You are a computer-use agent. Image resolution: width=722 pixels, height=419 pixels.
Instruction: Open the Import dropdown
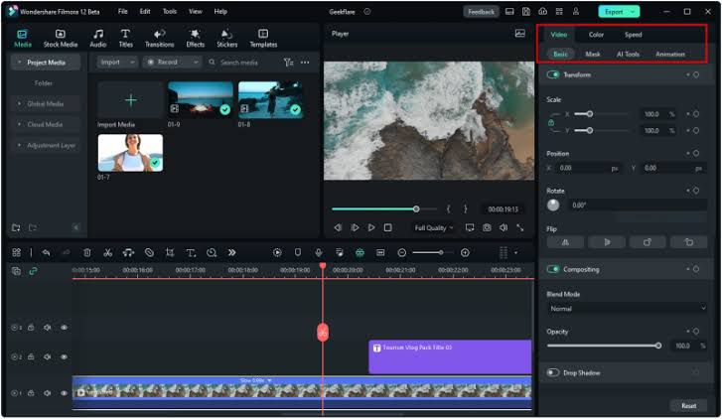click(117, 63)
